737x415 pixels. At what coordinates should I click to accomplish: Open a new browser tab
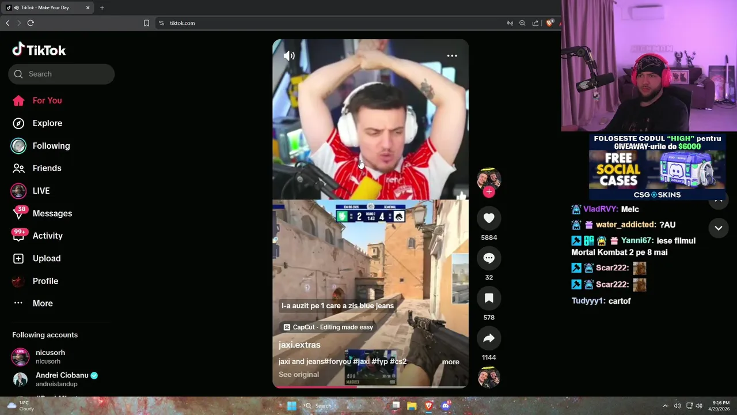click(102, 7)
